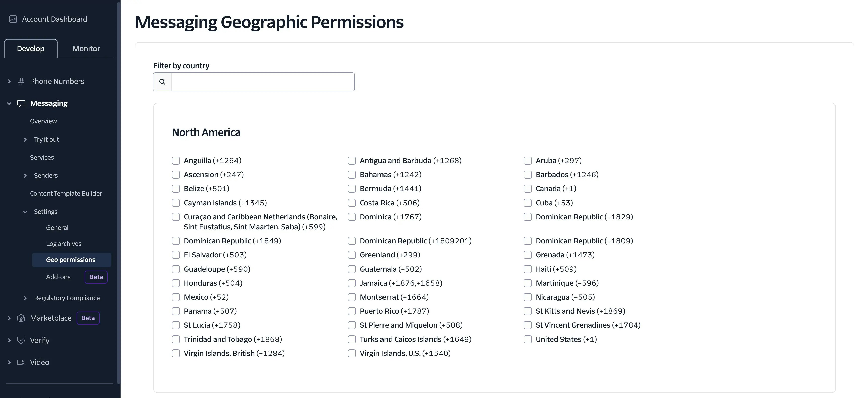862x398 pixels.
Task: Select Geo permissions menu item
Action: pyautogui.click(x=71, y=260)
